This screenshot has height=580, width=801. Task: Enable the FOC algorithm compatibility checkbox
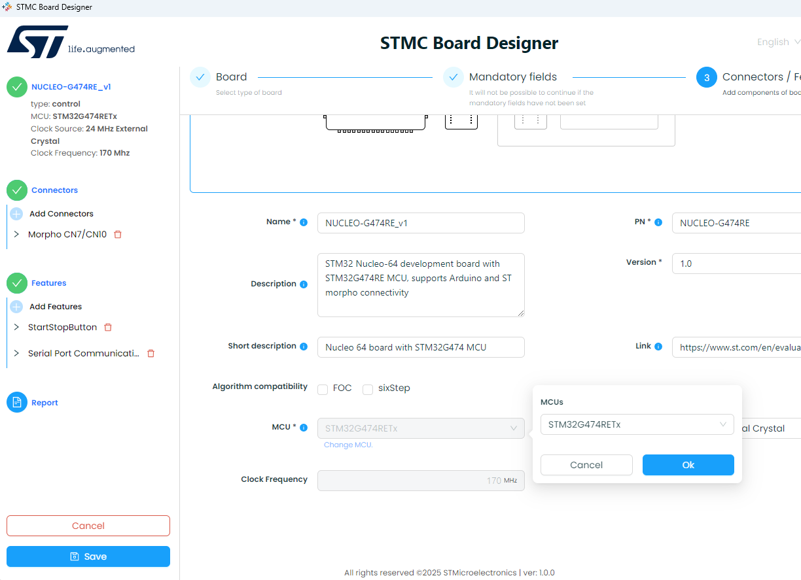pos(322,388)
